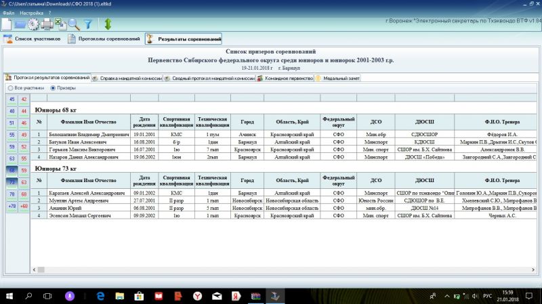Image resolution: width=542 pixels, height=304 pixels.
Task: Select row Каратаев Алексей Александрович
Action: [x=283, y=193]
